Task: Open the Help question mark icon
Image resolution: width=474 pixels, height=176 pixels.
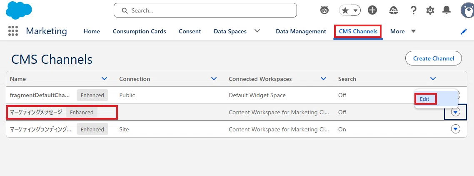Action: pyautogui.click(x=413, y=10)
